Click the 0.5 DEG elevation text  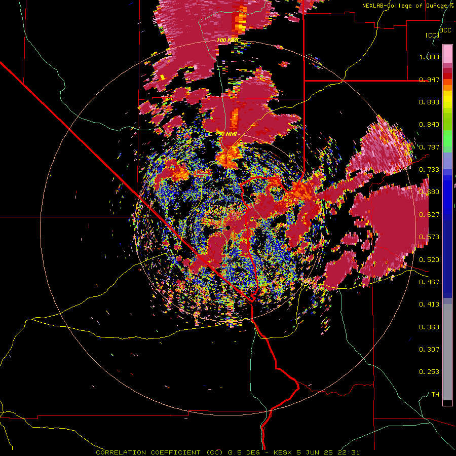[245, 452]
